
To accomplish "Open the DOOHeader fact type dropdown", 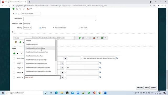I will (x=55, y=38).
